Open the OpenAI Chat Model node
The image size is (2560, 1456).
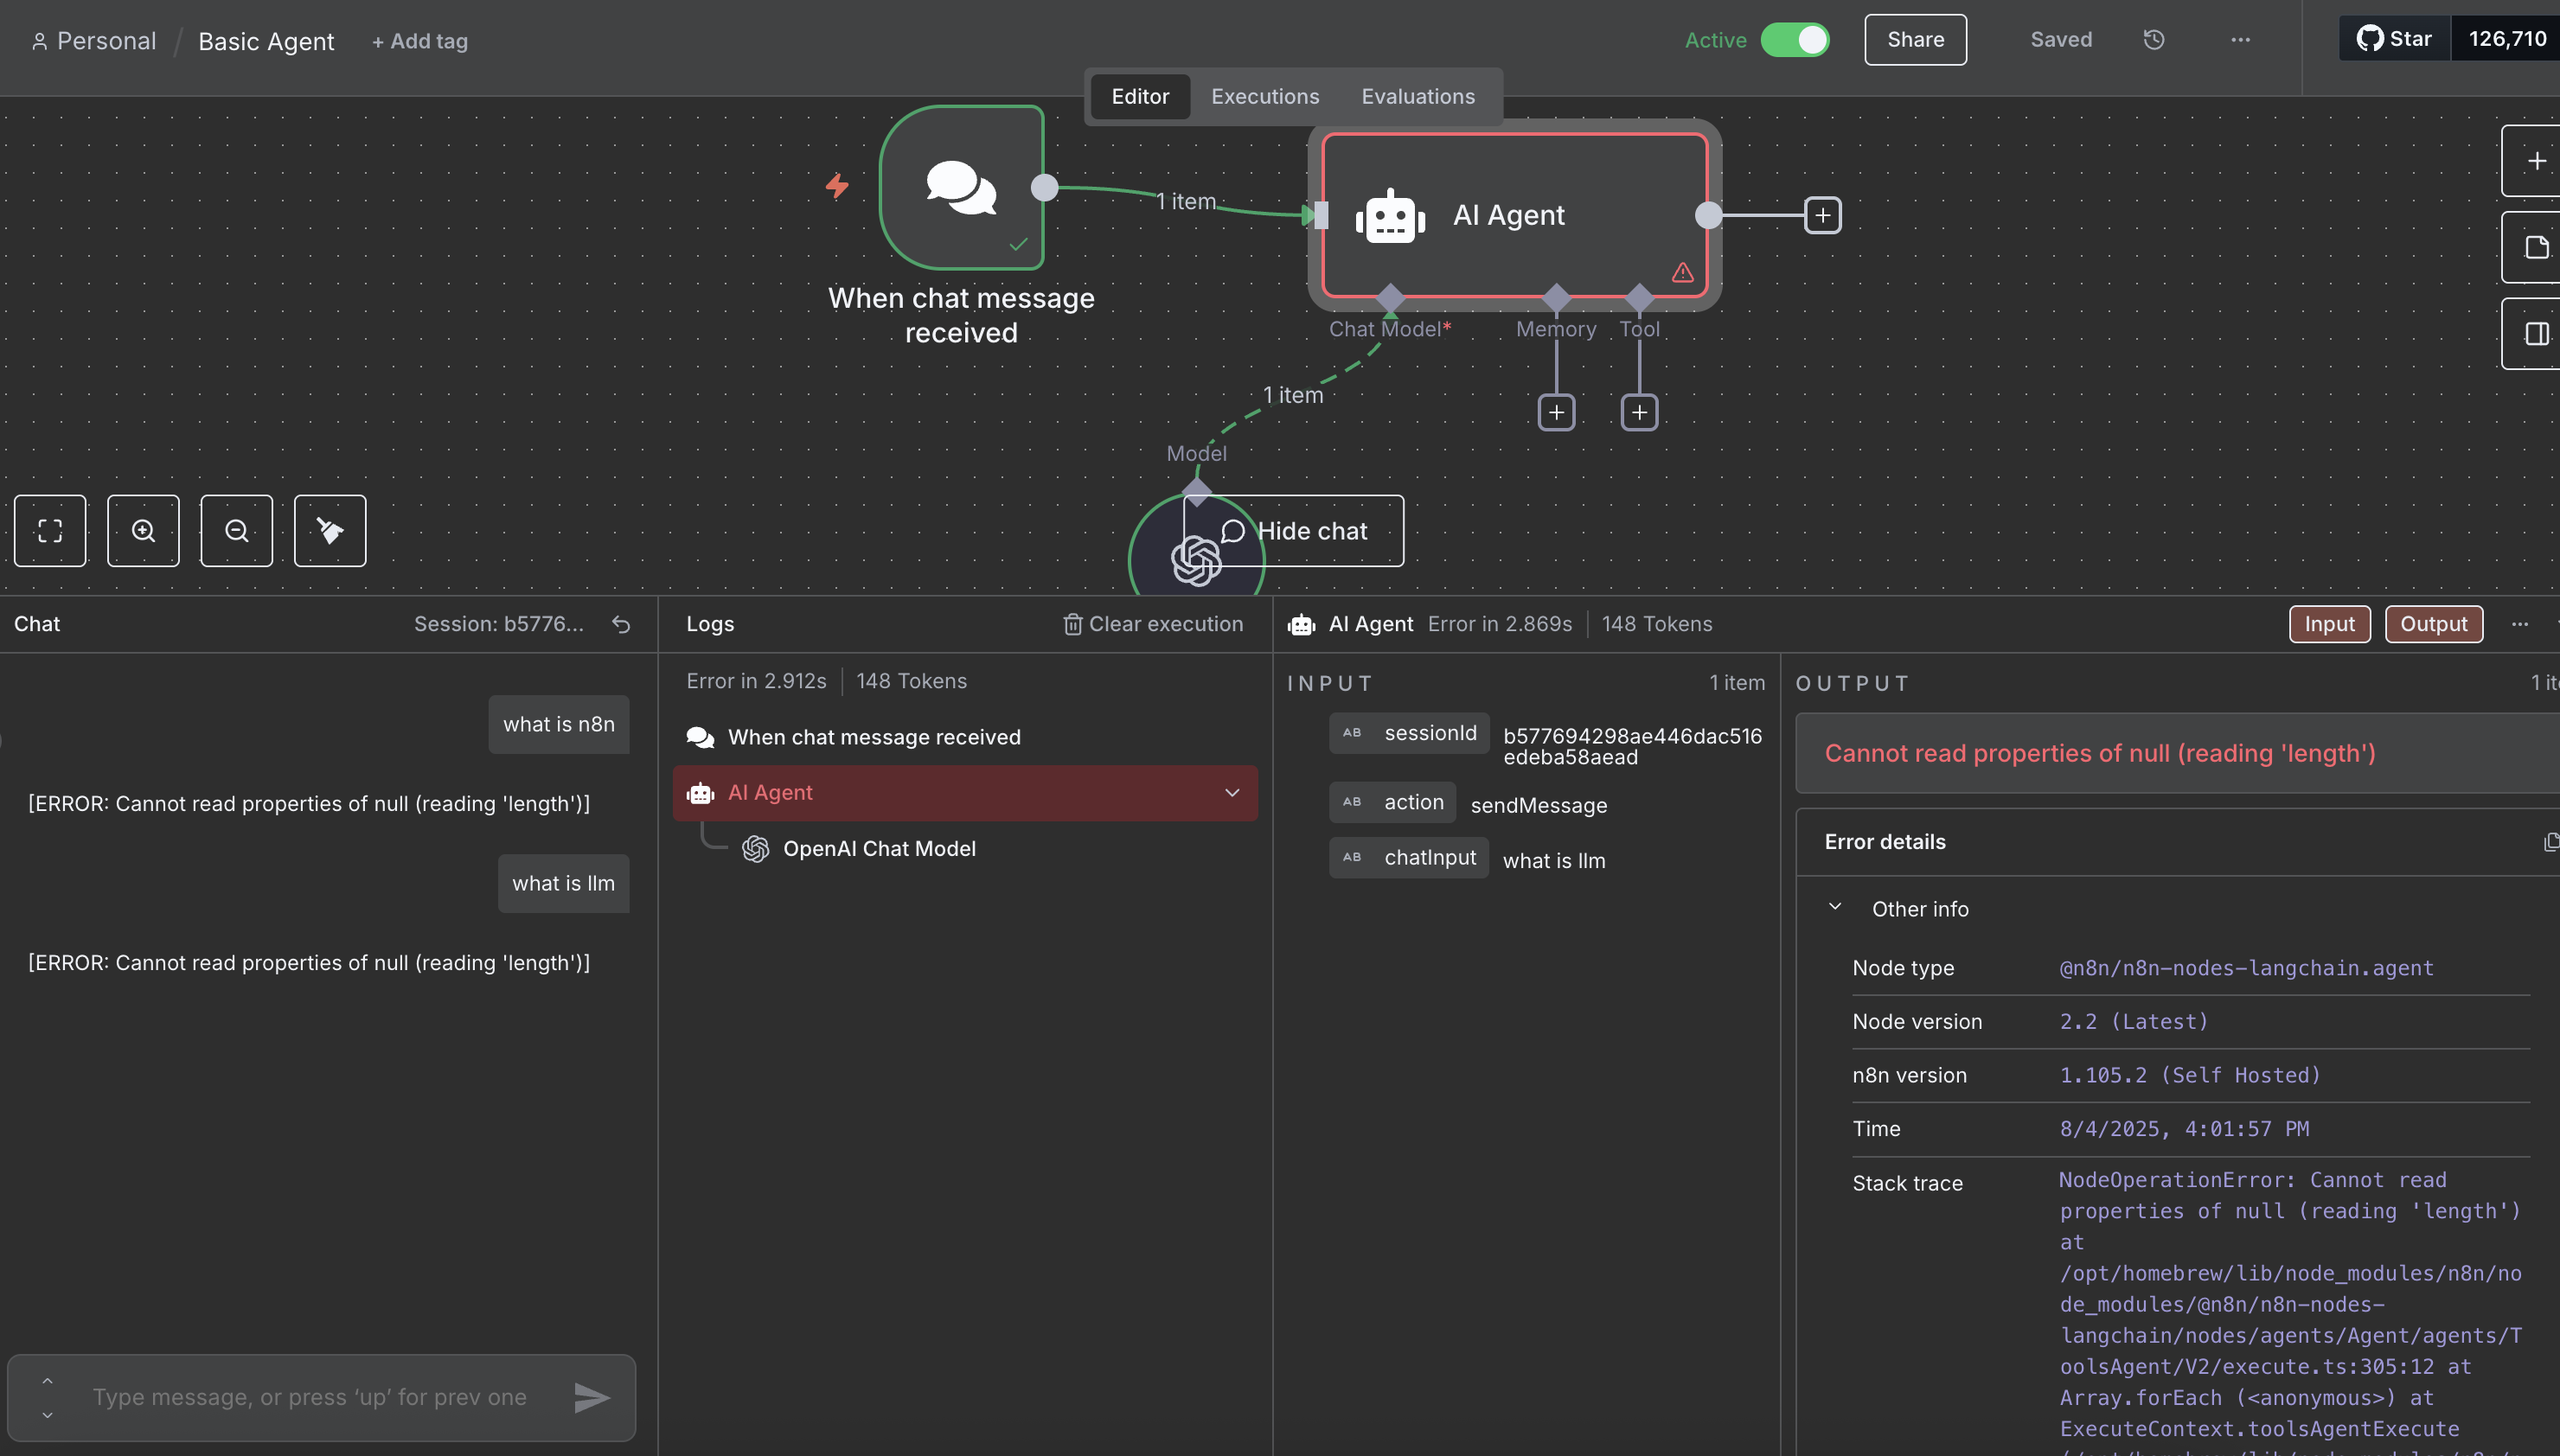click(880, 848)
